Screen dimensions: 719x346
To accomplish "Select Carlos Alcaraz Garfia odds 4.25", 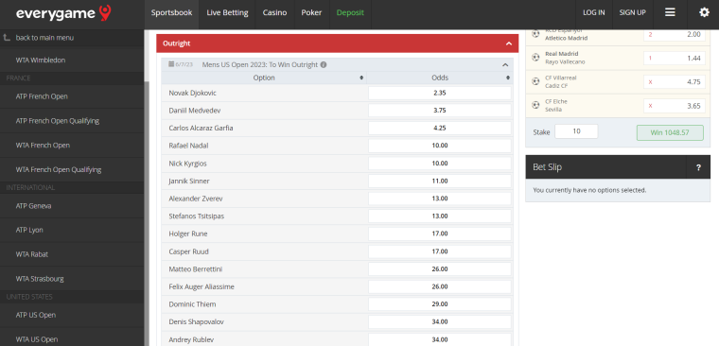I will pyautogui.click(x=439, y=128).
